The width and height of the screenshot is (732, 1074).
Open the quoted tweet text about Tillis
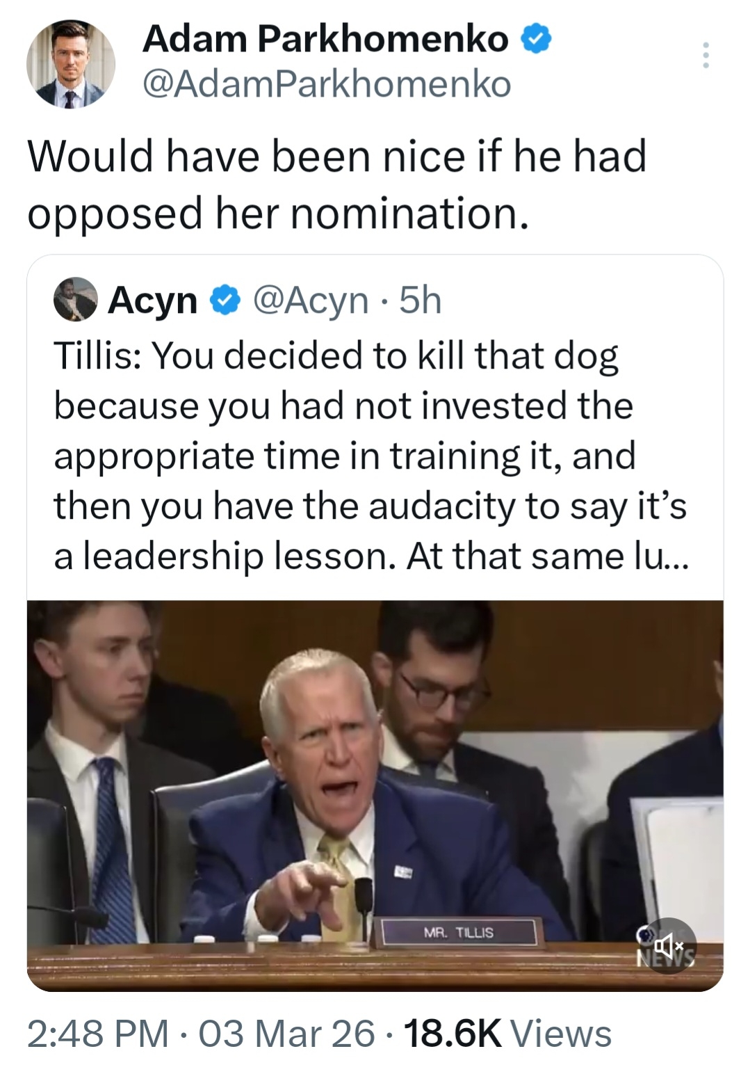[x=368, y=456]
